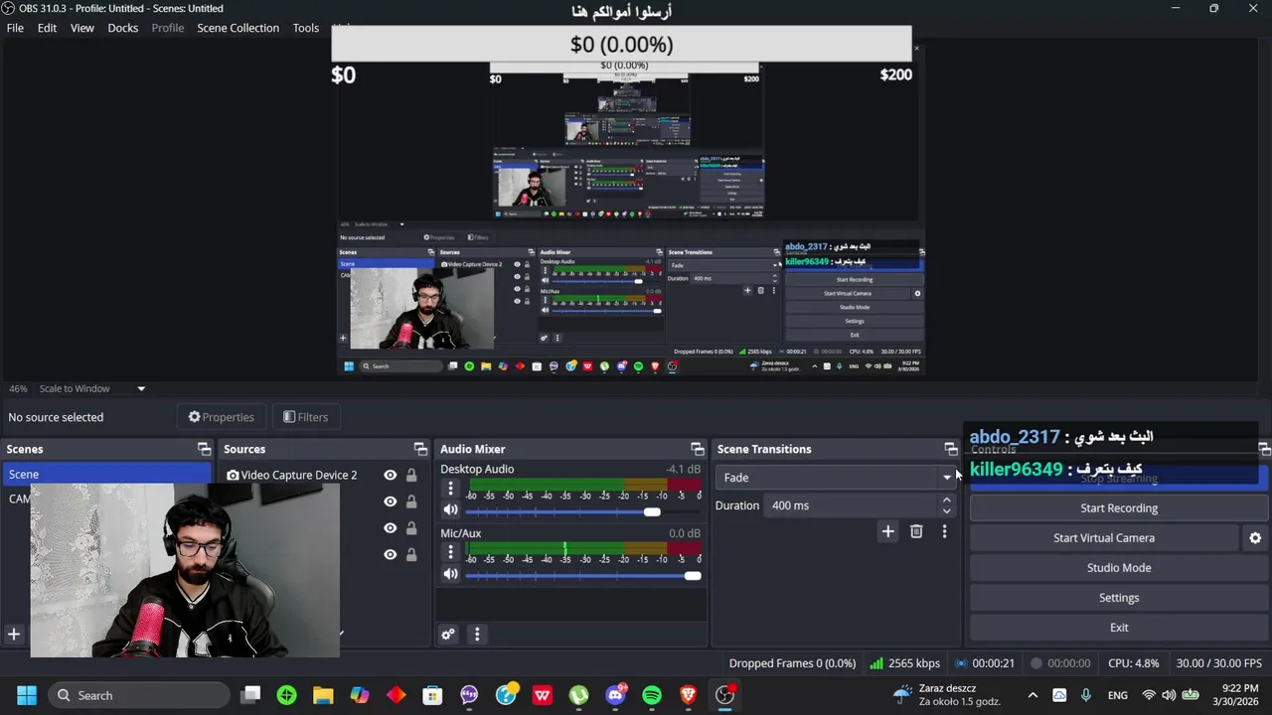Open advanced audio properties gear icon
This screenshot has width=1272, height=715.
[x=448, y=635]
